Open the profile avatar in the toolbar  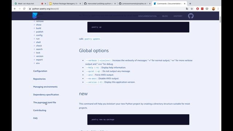point(213,9)
